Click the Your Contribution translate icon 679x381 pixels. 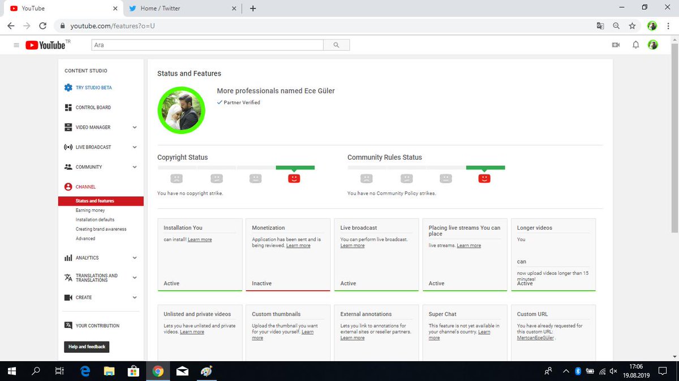coord(68,326)
